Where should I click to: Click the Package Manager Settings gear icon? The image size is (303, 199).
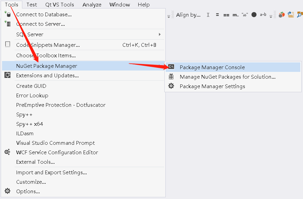tap(171, 86)
